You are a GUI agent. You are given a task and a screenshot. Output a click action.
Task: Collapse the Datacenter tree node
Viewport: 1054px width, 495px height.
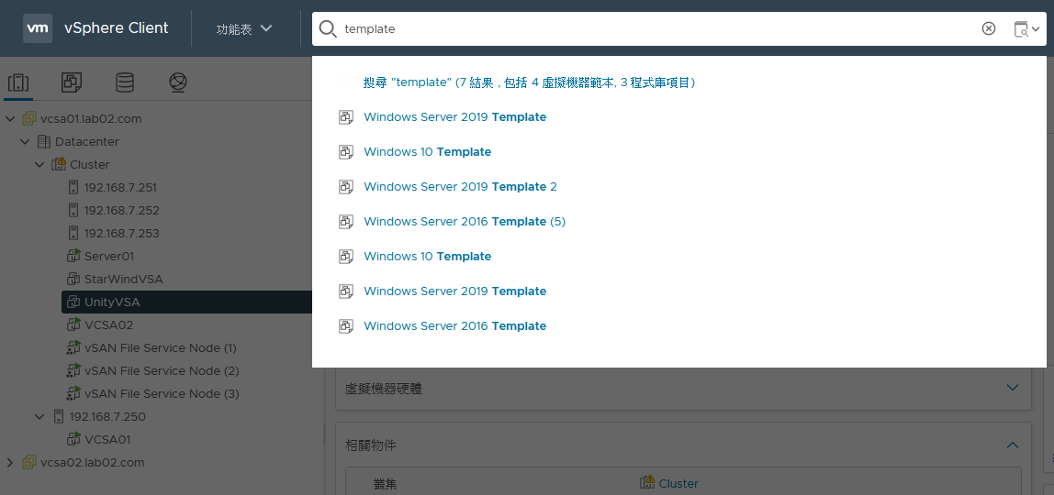coord(25,141)
